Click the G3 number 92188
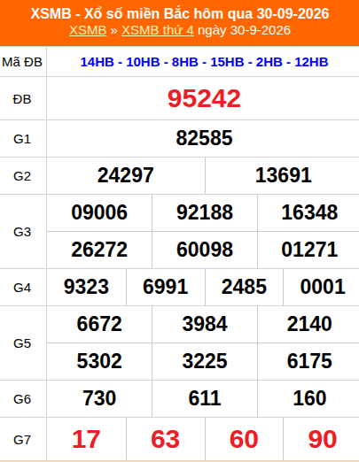Image resolution: width=359 pixels, height=462 pixels. (205, 212)
